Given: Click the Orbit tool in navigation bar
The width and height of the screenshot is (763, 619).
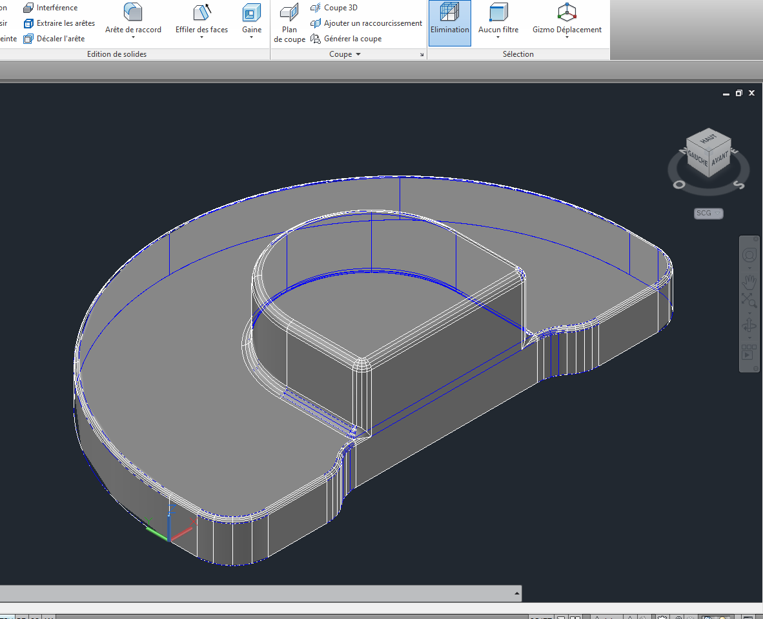Looking at the screenshot, I should pos(749,325).
